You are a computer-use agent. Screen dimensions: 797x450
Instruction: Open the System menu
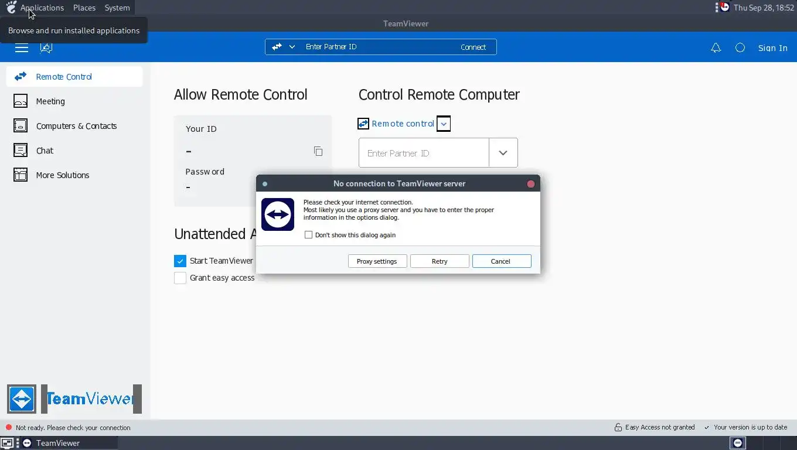coord(117,8)
